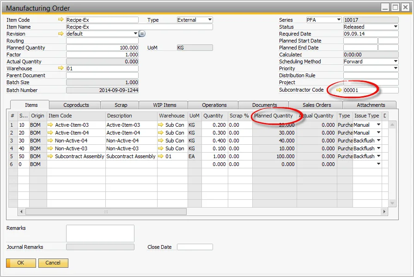Open warehouse link arrow in Non-Active-04 row
This screenshot has width=414, height=277.
(161, 141)
